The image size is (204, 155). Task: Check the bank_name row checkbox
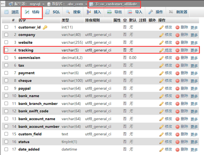pyautogui.click(x=6, y=96)
